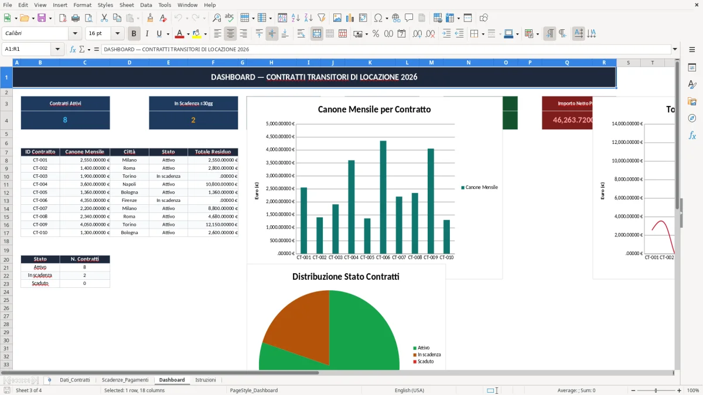
Task: Open the Sidebar Gallery panel
Action: [692, 102]
